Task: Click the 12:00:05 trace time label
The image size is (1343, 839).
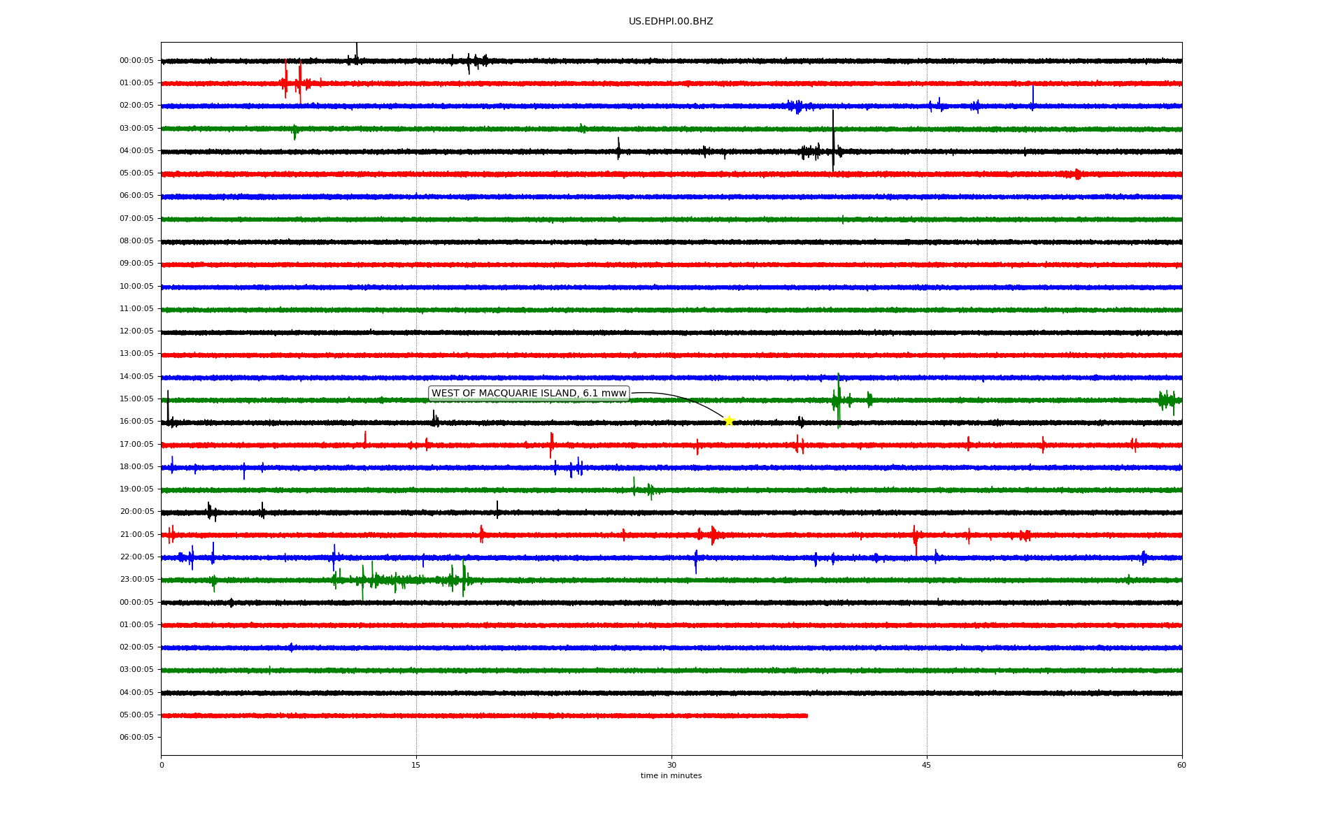Action: point(136,331)
